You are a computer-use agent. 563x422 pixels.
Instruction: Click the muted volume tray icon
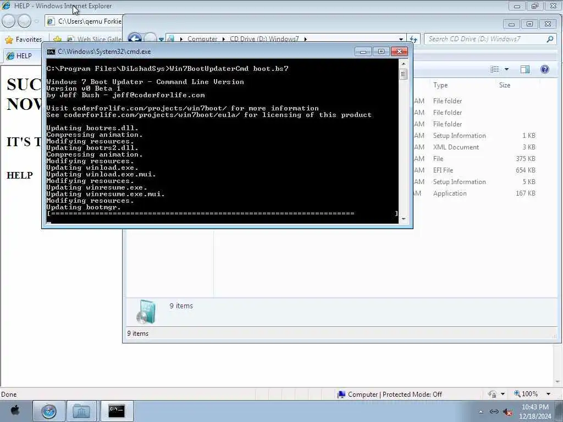pyautogui.click(x=507, y=412)
